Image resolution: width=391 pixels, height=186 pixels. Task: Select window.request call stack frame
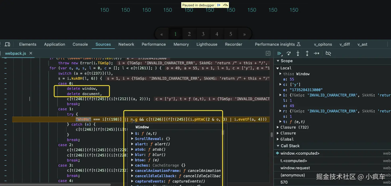click(x=295, y=168)
